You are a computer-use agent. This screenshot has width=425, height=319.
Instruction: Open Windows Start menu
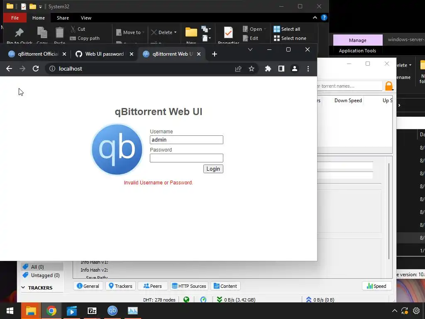10,311
